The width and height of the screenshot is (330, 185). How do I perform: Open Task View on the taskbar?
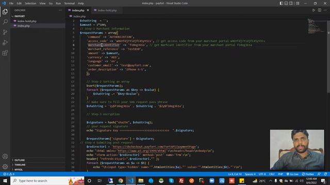coord(100,180)
